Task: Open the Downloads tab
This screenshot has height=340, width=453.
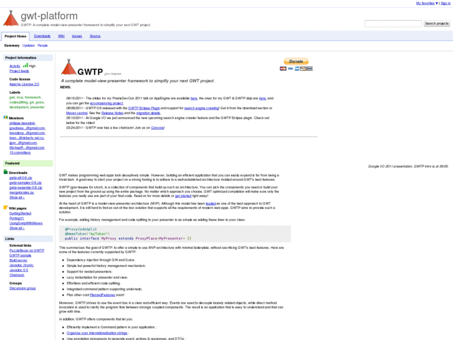Action: (42, 36)
